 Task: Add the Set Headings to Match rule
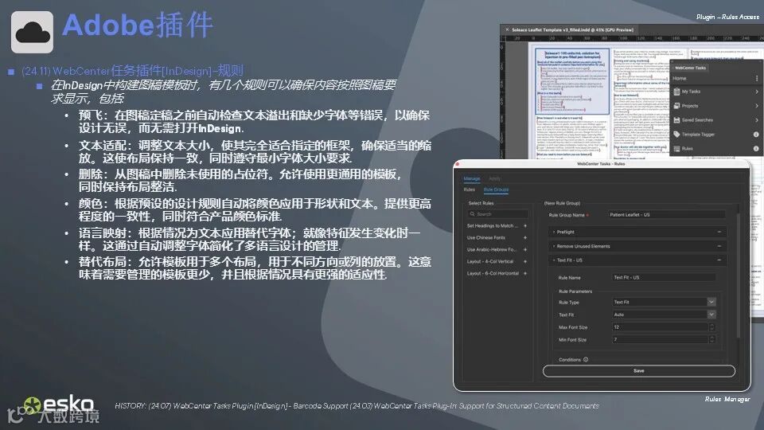pos(525,225)
